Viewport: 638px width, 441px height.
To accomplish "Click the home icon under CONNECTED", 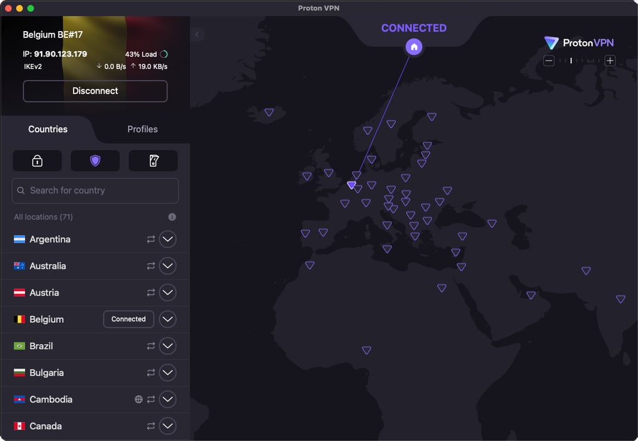I will [414, 47].
